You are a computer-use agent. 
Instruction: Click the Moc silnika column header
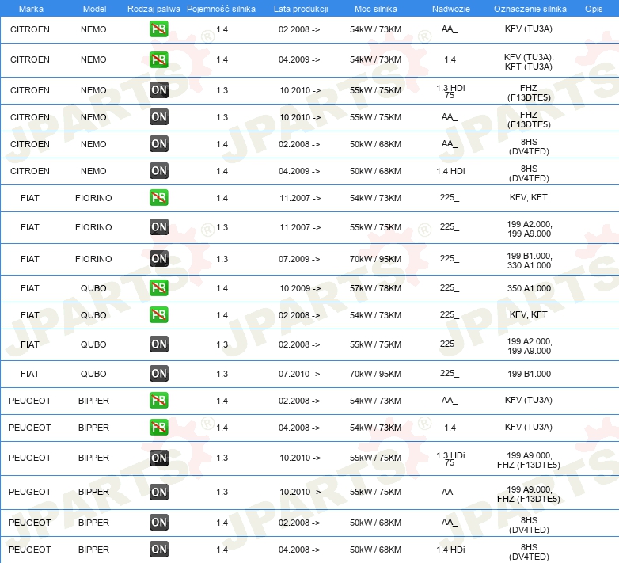tap(375, 9)
